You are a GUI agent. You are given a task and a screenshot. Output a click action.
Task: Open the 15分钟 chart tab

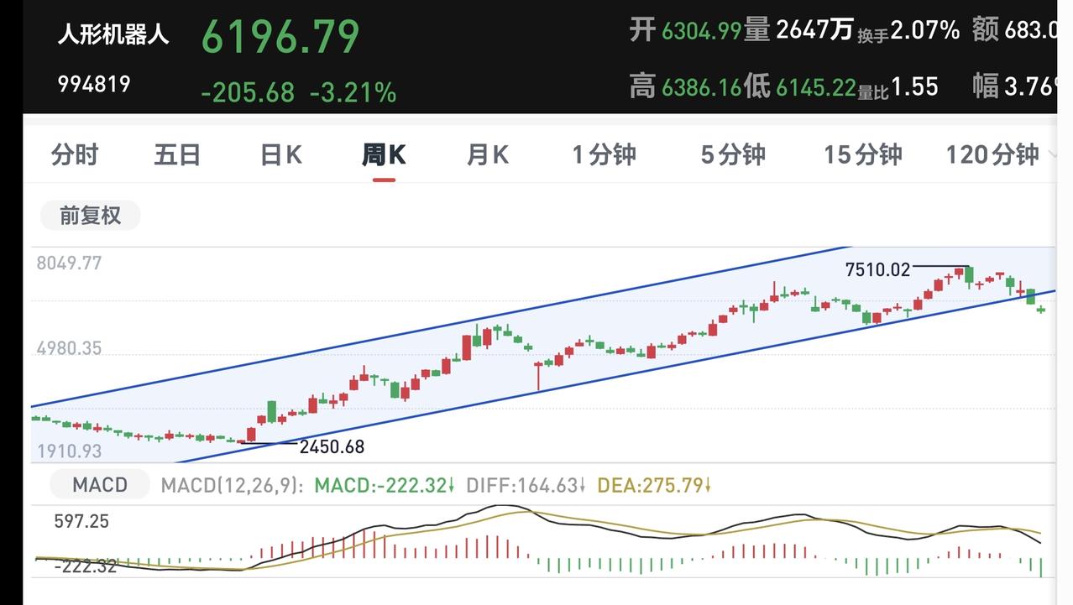click(862, 154)
